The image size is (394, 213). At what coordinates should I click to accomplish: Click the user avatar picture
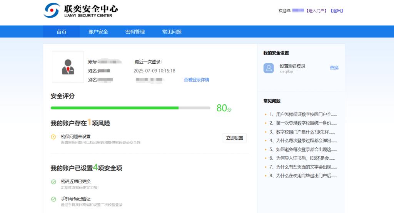pos(68,67)
